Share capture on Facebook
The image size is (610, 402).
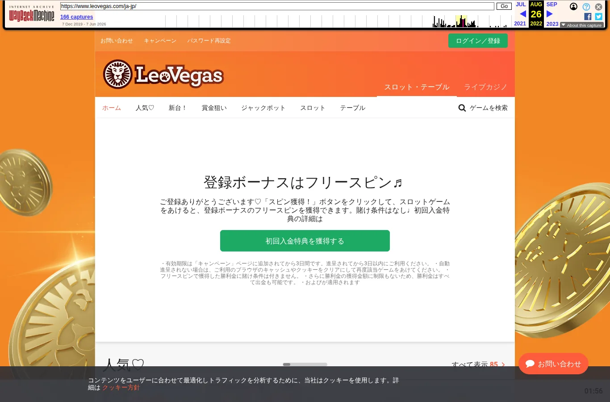[588, 17]
